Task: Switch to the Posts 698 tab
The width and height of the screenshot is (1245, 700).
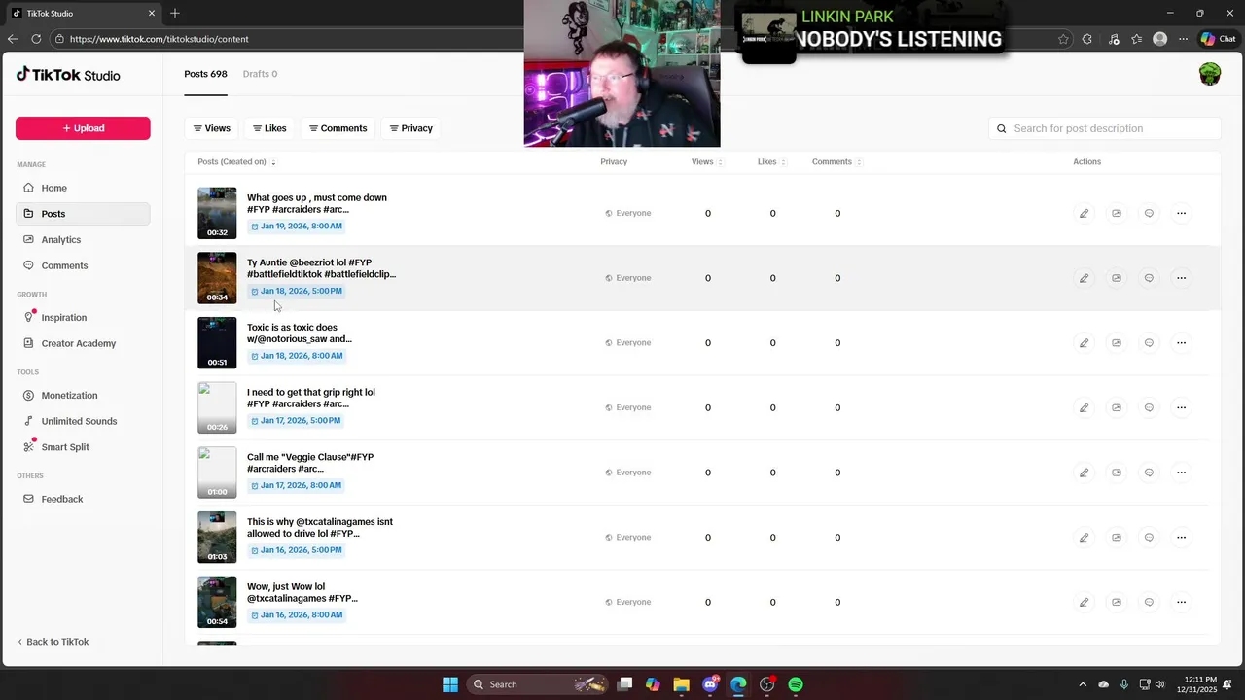Action: pyautogui.click(x=205, y=74)
